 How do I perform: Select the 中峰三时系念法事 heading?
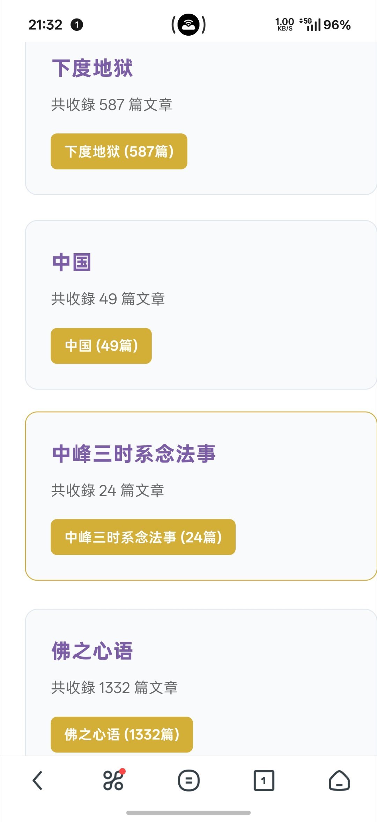134,454
